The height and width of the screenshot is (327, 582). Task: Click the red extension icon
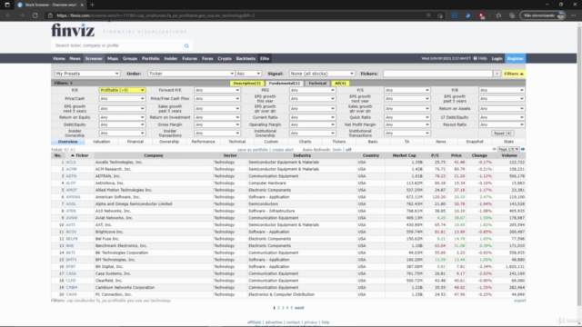(481, 15)
